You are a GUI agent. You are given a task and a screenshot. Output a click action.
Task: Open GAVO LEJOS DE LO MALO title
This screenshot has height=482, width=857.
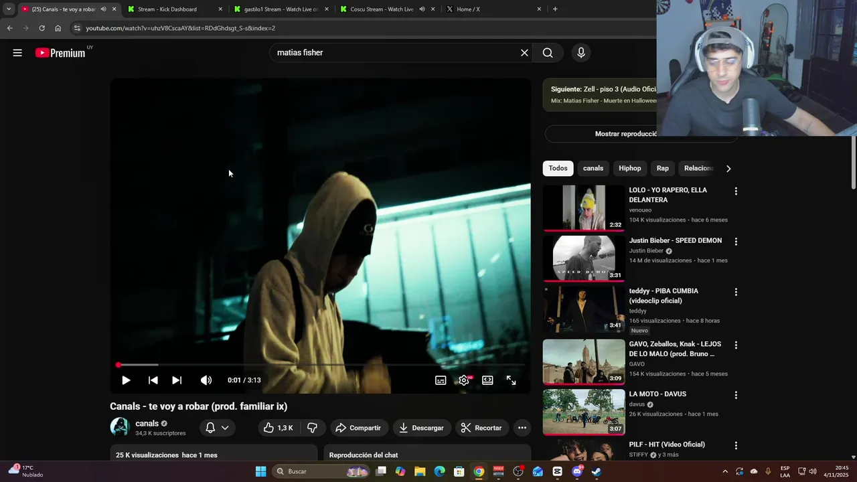pyautogui.click(x=675, y=349)
